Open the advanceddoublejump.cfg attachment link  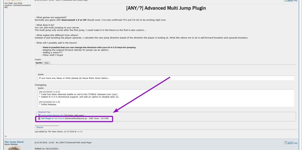coord(52,115)
